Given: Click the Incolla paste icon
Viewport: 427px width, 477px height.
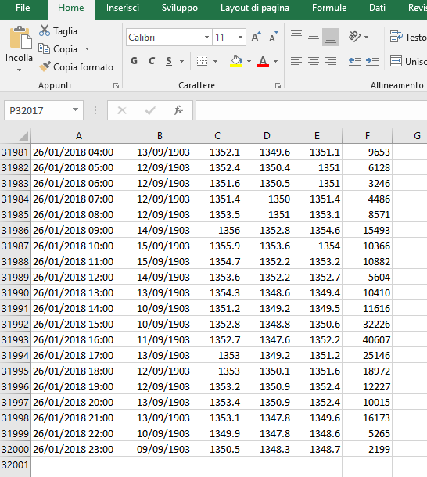Looking at the screenshot, I should (20, 38).
